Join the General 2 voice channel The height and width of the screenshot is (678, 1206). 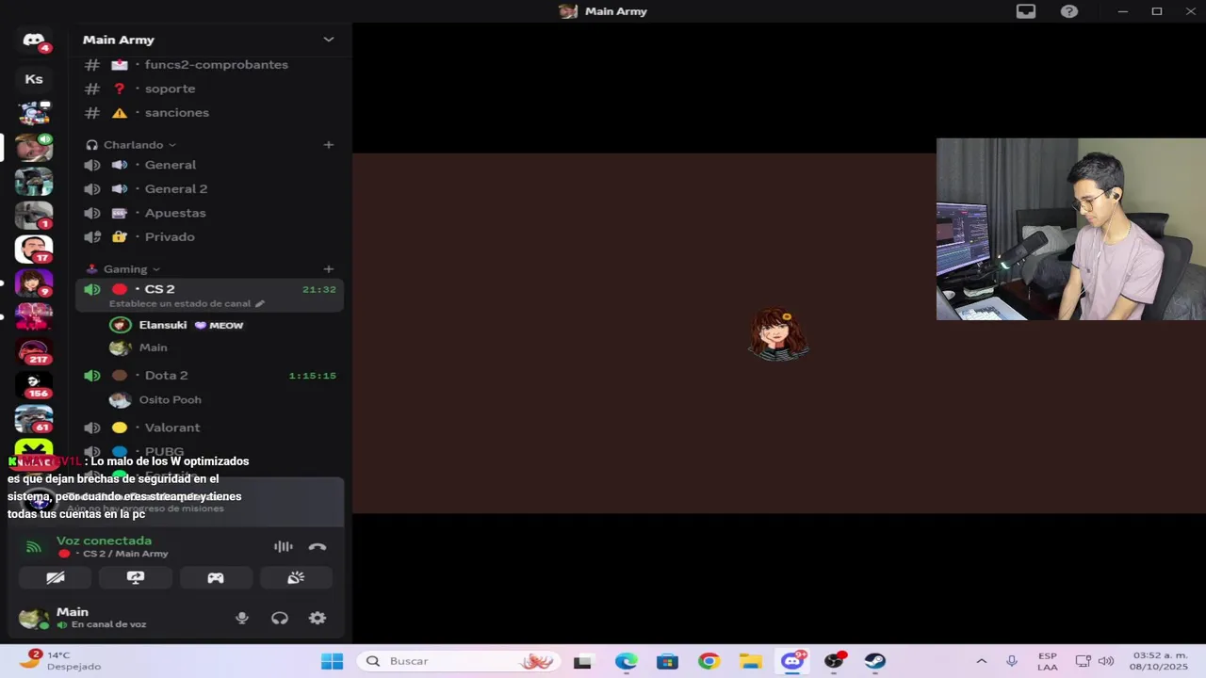pyautogui.click(x=209, y=188)
